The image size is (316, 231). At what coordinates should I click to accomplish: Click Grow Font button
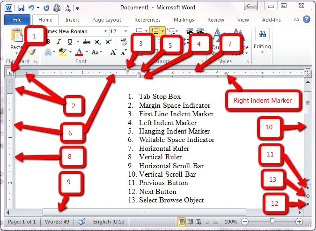click(x=113, y=52)
